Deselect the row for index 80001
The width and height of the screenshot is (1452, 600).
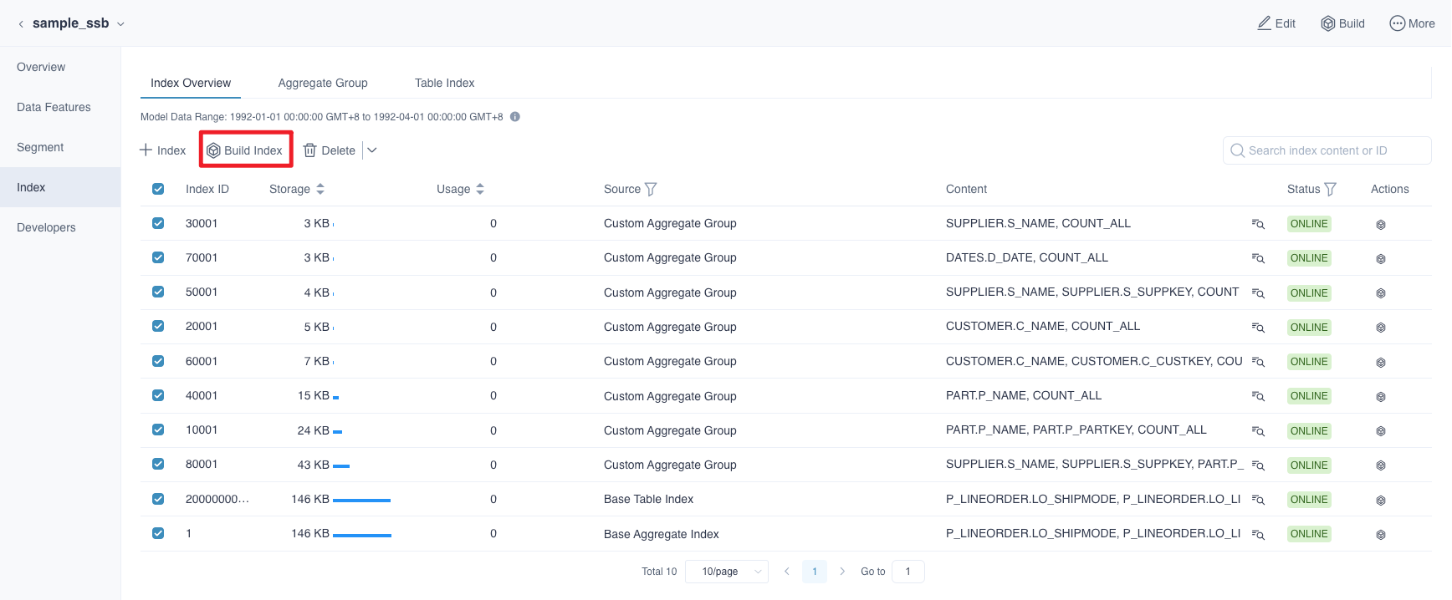(158, 464)
